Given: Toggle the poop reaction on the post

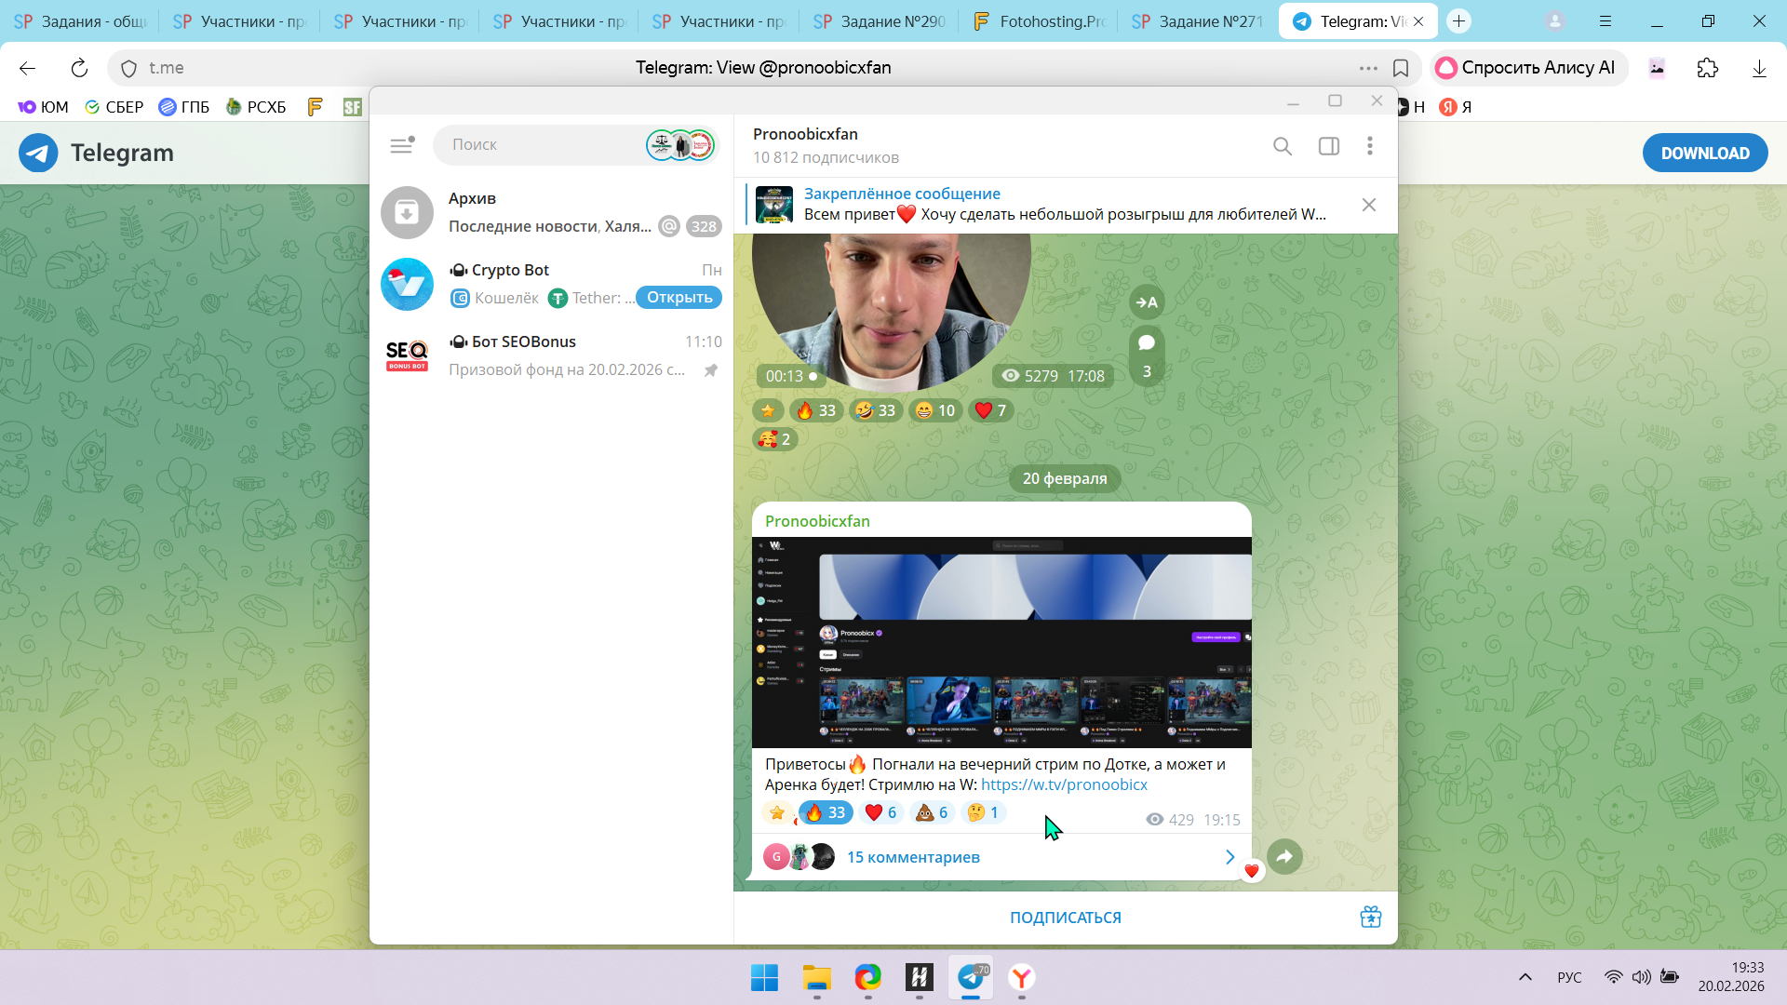Looking at the screenshot, I should [x=932, y=812].
